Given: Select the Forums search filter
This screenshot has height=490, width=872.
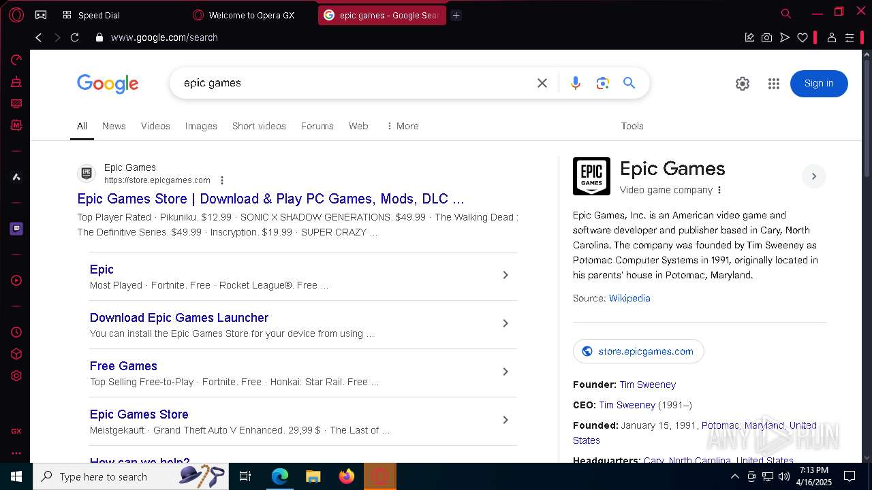Looking at the screenshot, I should pos(317,126).
